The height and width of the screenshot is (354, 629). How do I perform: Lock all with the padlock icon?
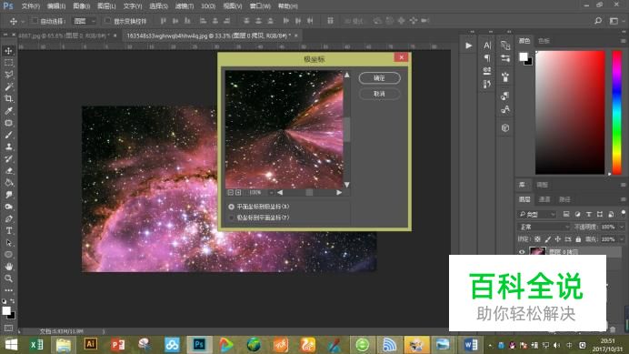click(578, 239)
